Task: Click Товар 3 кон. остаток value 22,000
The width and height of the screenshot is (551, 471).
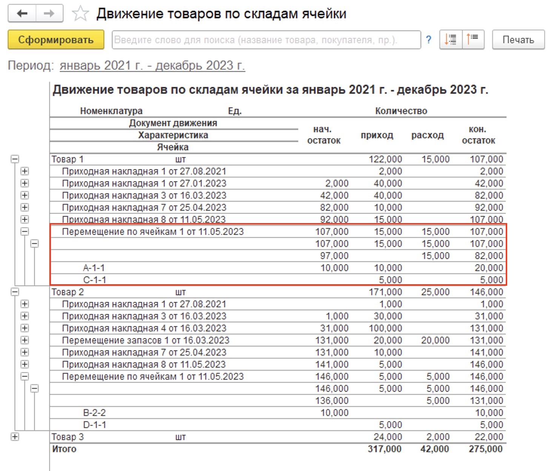Action: (x=489, y=437)
